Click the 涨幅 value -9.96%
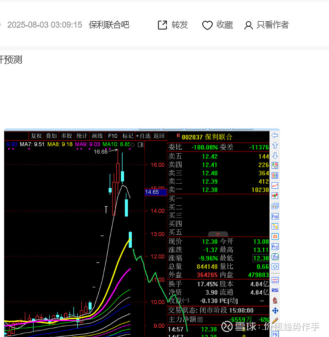The height and width of the screenshot is (337, 329). coord(208,258)
